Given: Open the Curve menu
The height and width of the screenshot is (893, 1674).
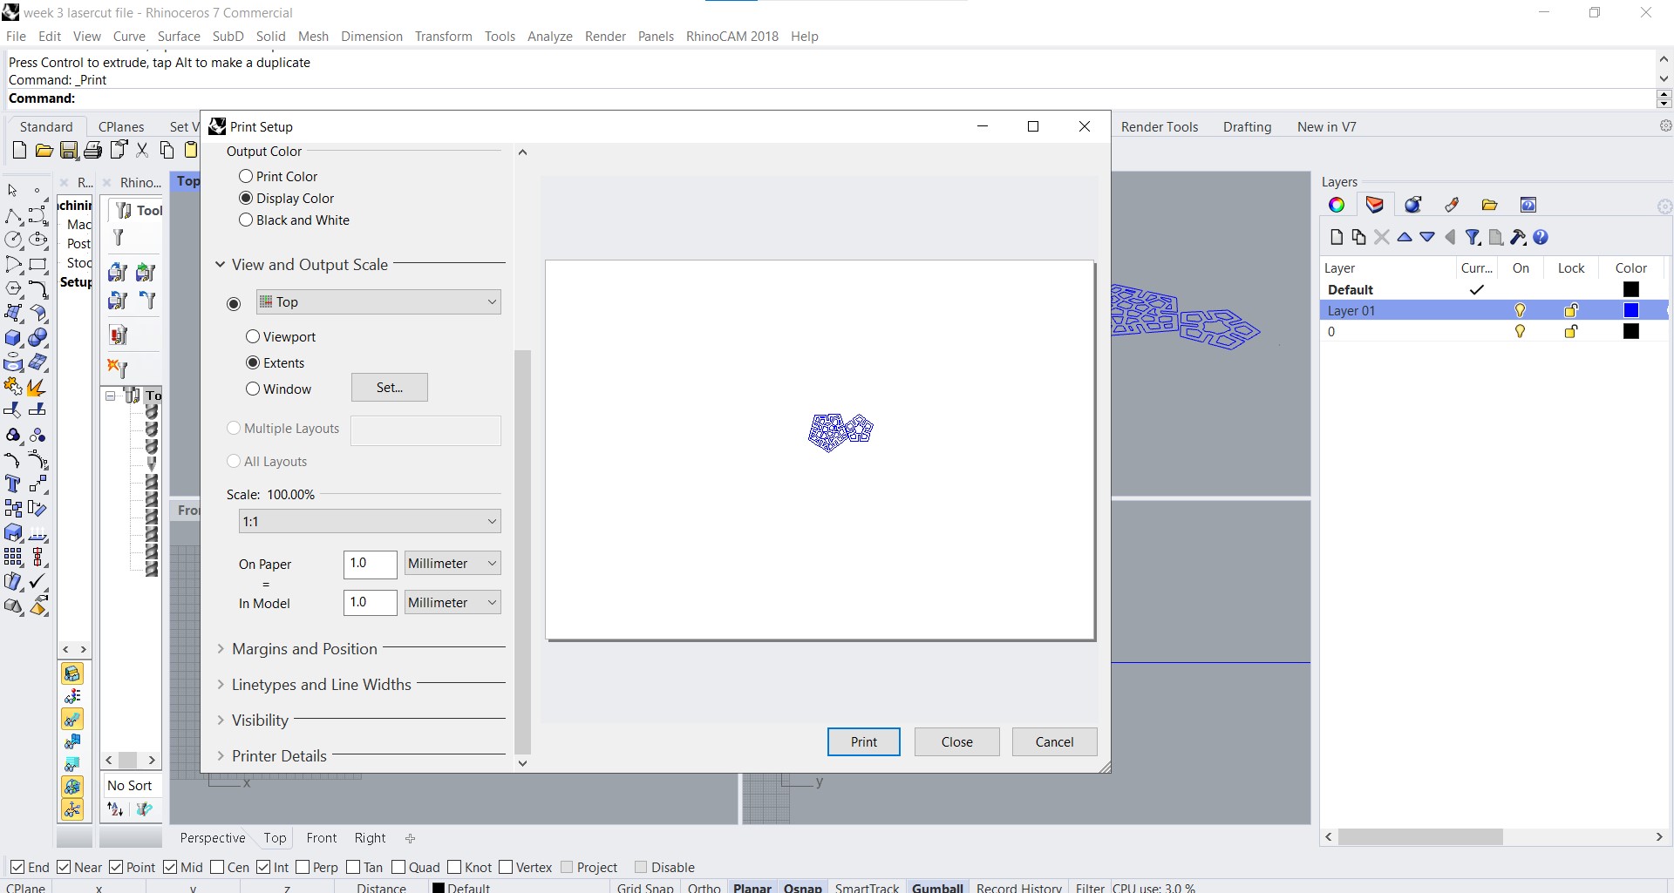Looking at the screenshot, I should point(129,36).
